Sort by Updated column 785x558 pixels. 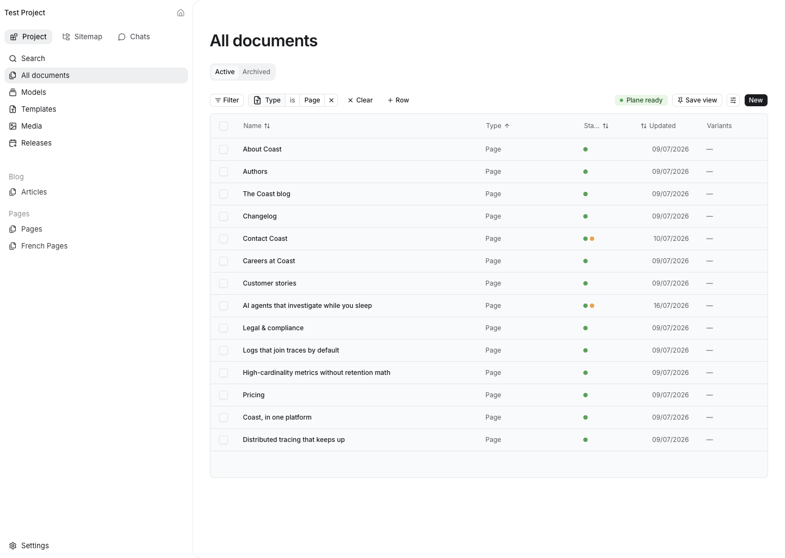658,126
